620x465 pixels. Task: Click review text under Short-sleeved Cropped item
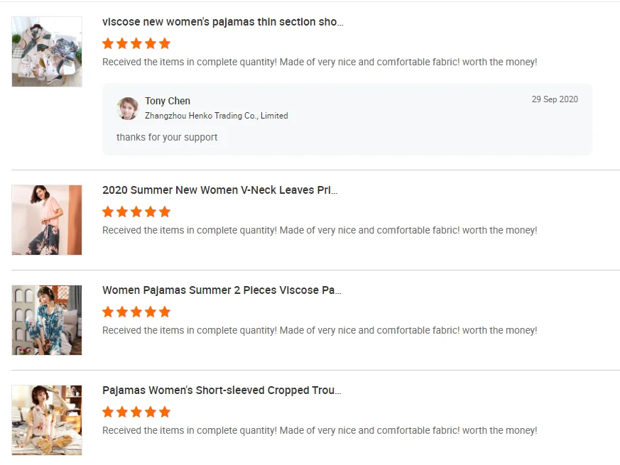click(320, 431)
